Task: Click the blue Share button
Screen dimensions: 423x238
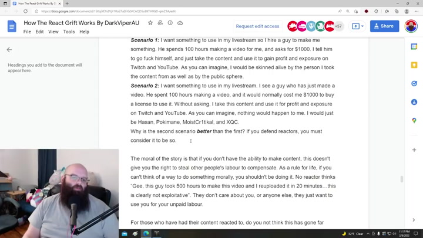Action: (384, 26)
